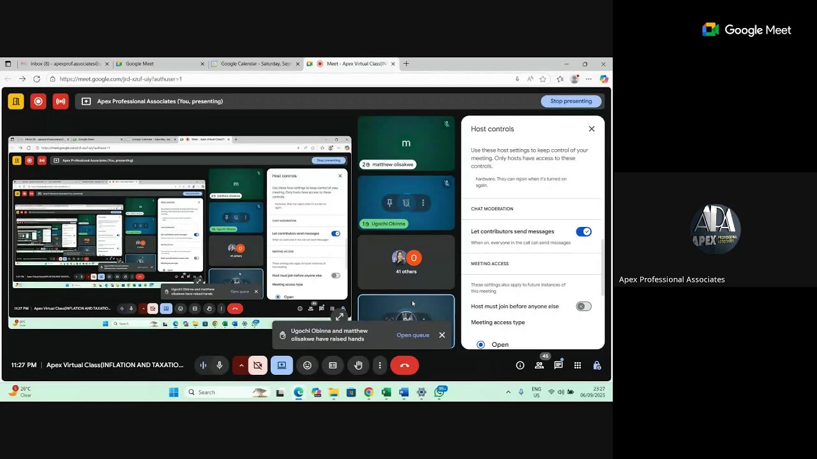This screenshot has width=817, height=459.
Task: Click the Stop presenting button
Action: [x=571, y=101]
